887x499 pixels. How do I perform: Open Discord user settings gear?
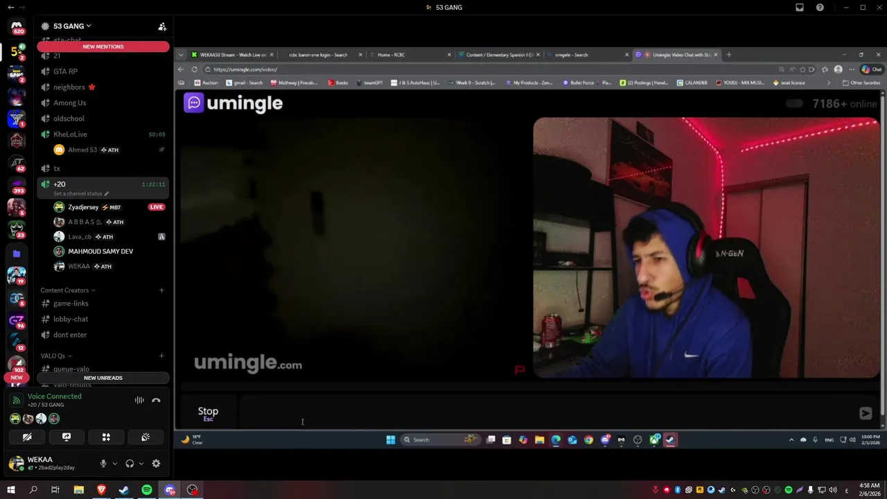click(156, 464)
